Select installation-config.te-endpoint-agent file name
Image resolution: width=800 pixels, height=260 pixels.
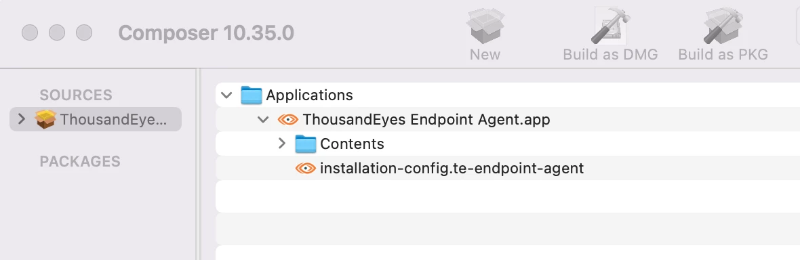tap(452, 168)
